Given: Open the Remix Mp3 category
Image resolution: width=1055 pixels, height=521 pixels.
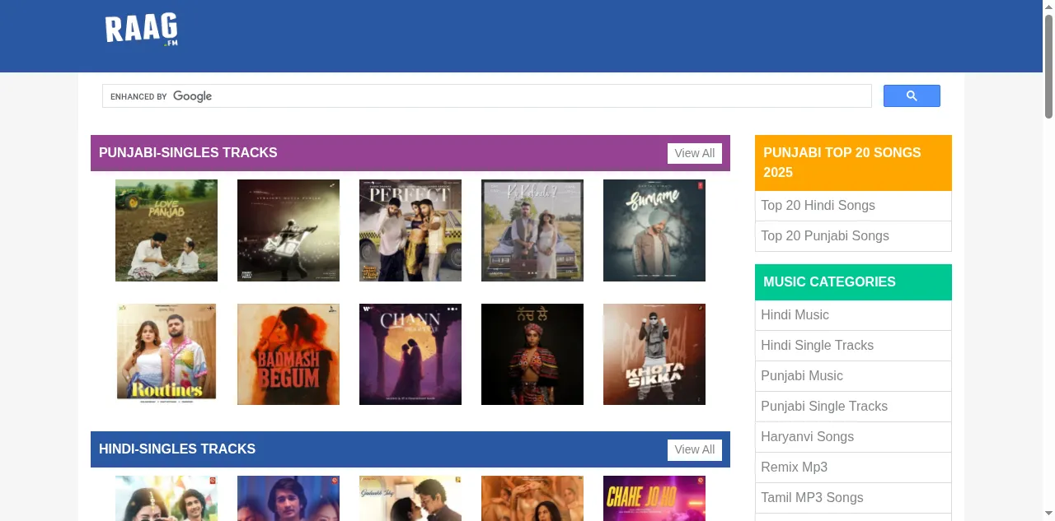Looking at the screenshot, I should pyautogui.click(x=794, y=468).
